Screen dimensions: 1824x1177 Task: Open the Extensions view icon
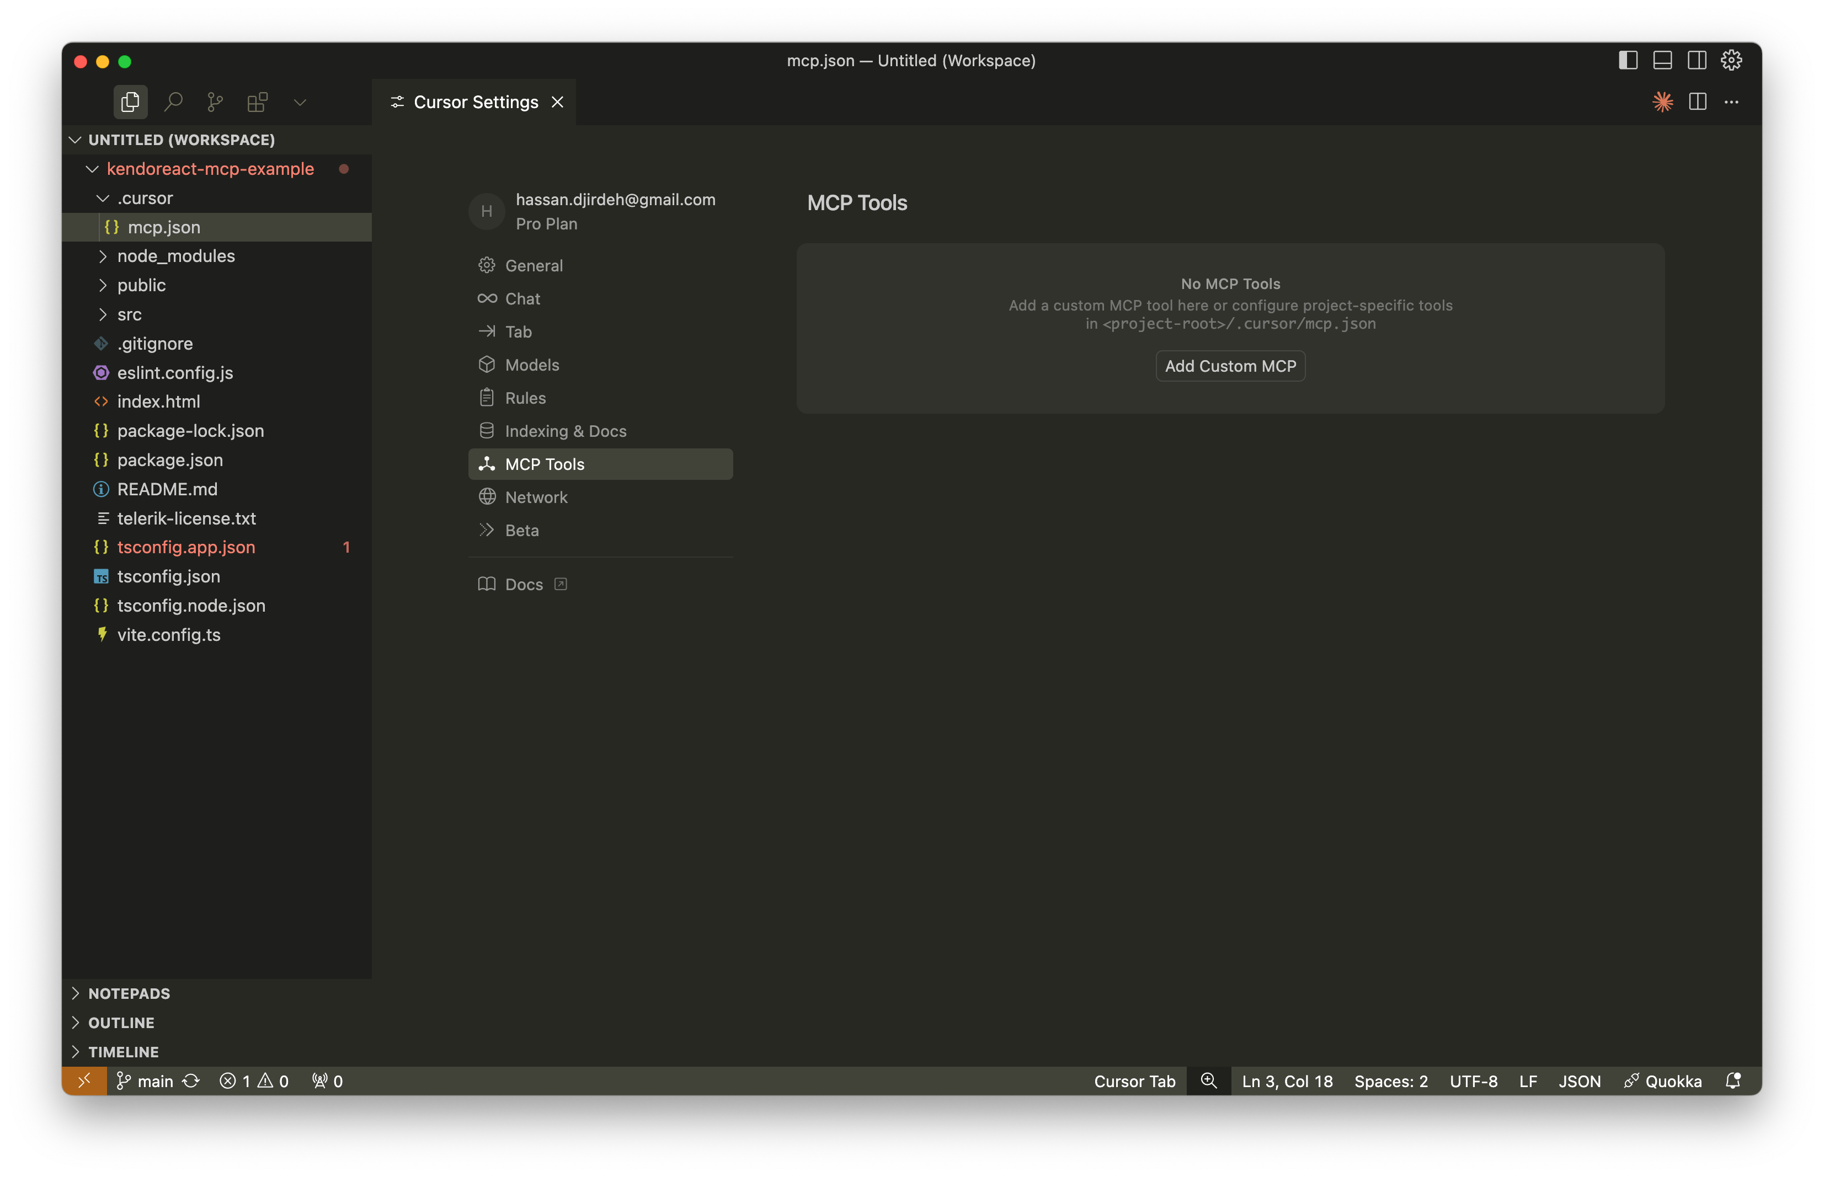tap(258, 101)
